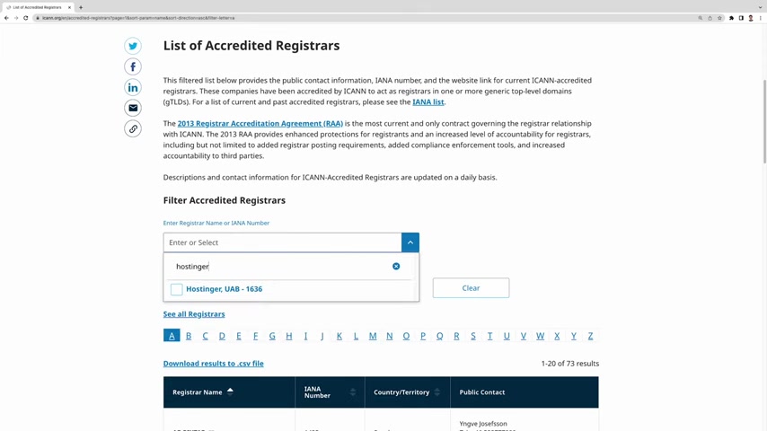Open See all Registrars link

pyautogui.click(x=194, y=314)
